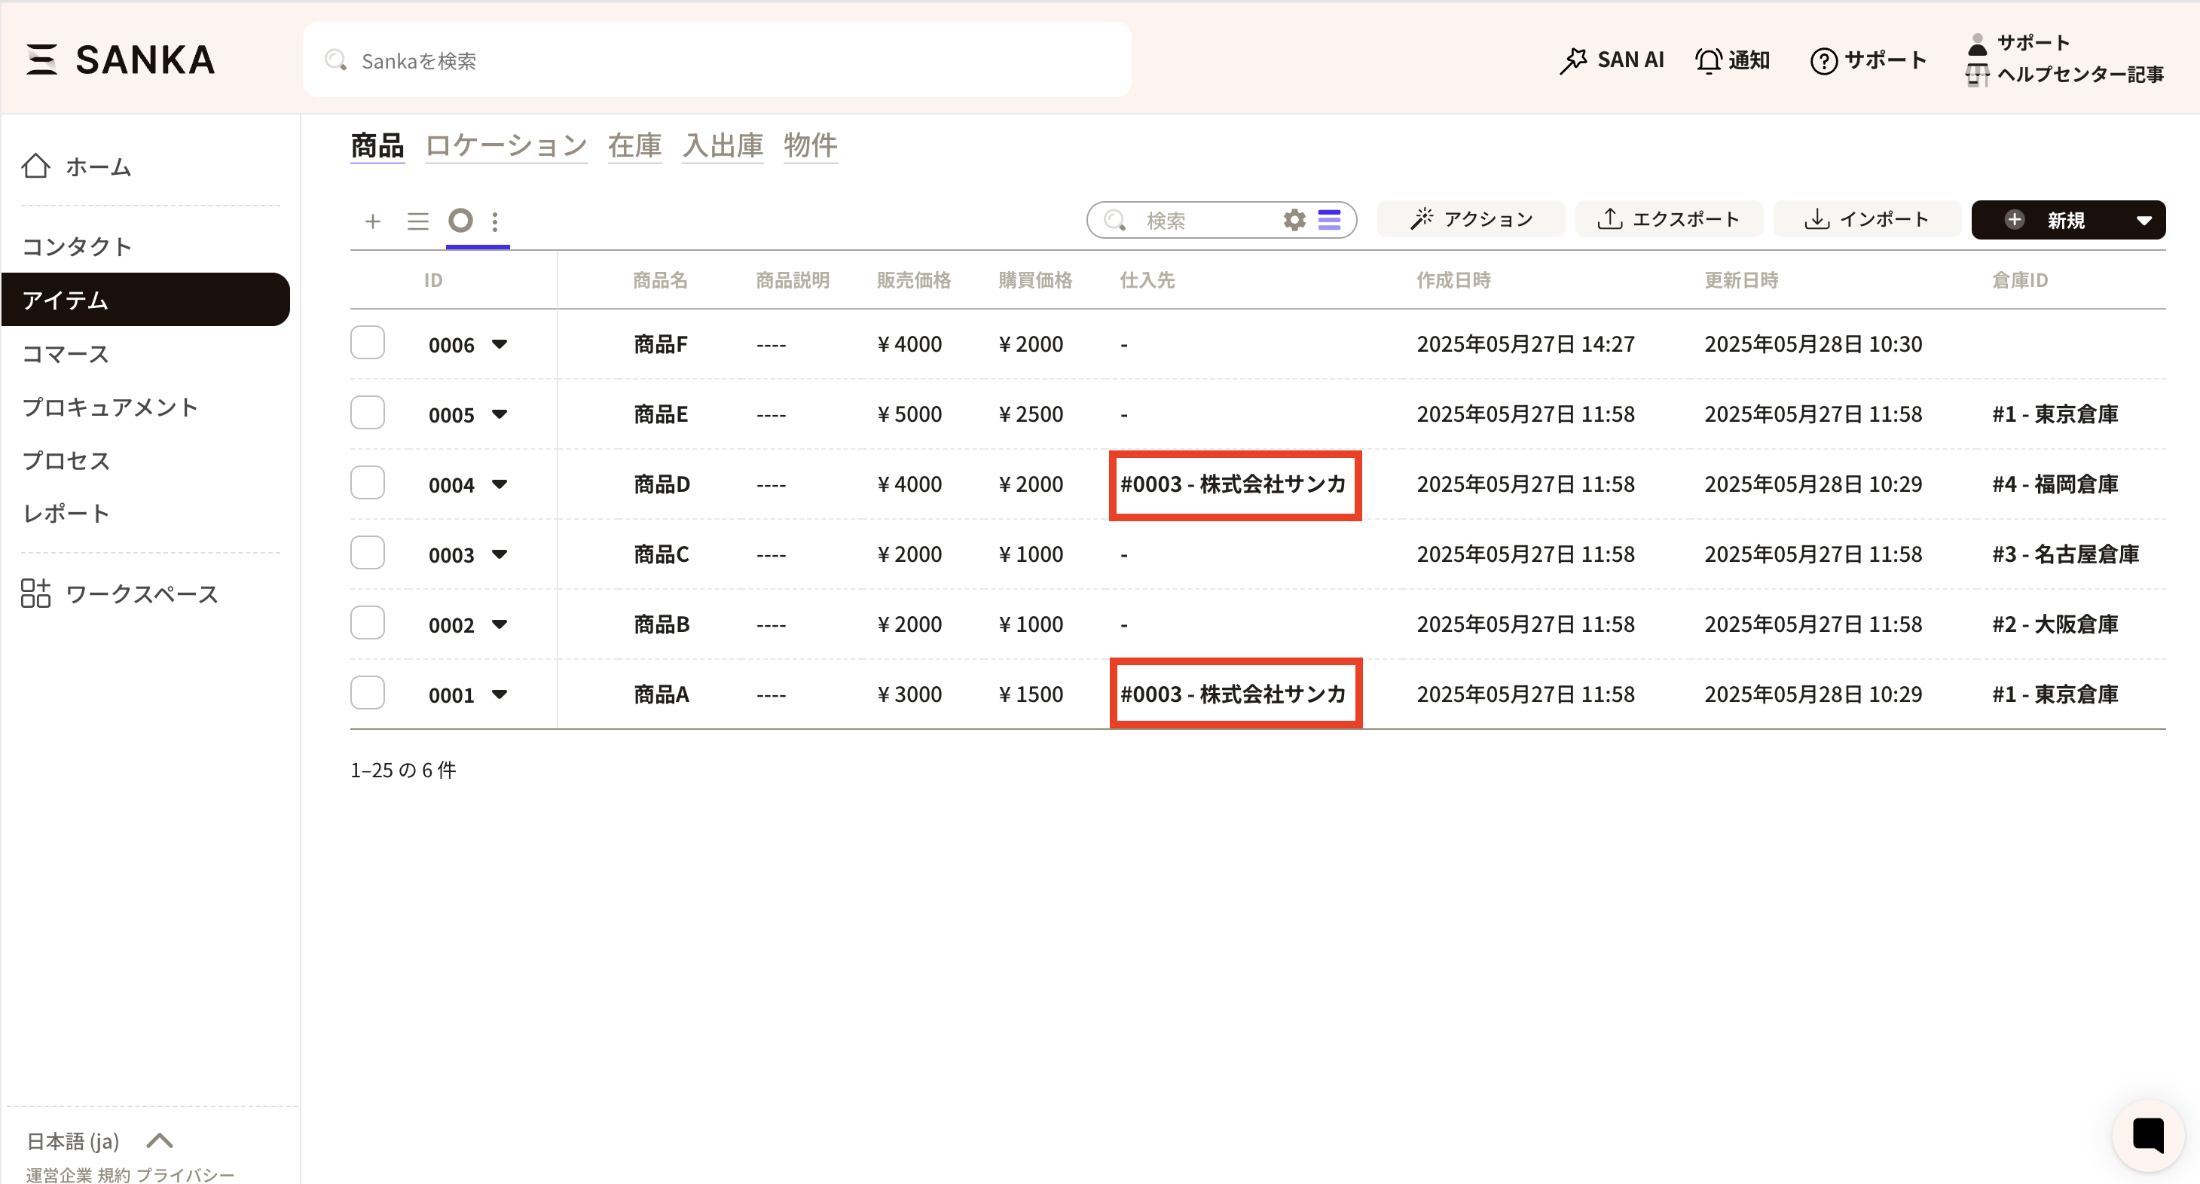Open the 新規 button dropdown arrow
Image resolution: width=2200 pixels, height=1184 pixels.
point(2143,220)
